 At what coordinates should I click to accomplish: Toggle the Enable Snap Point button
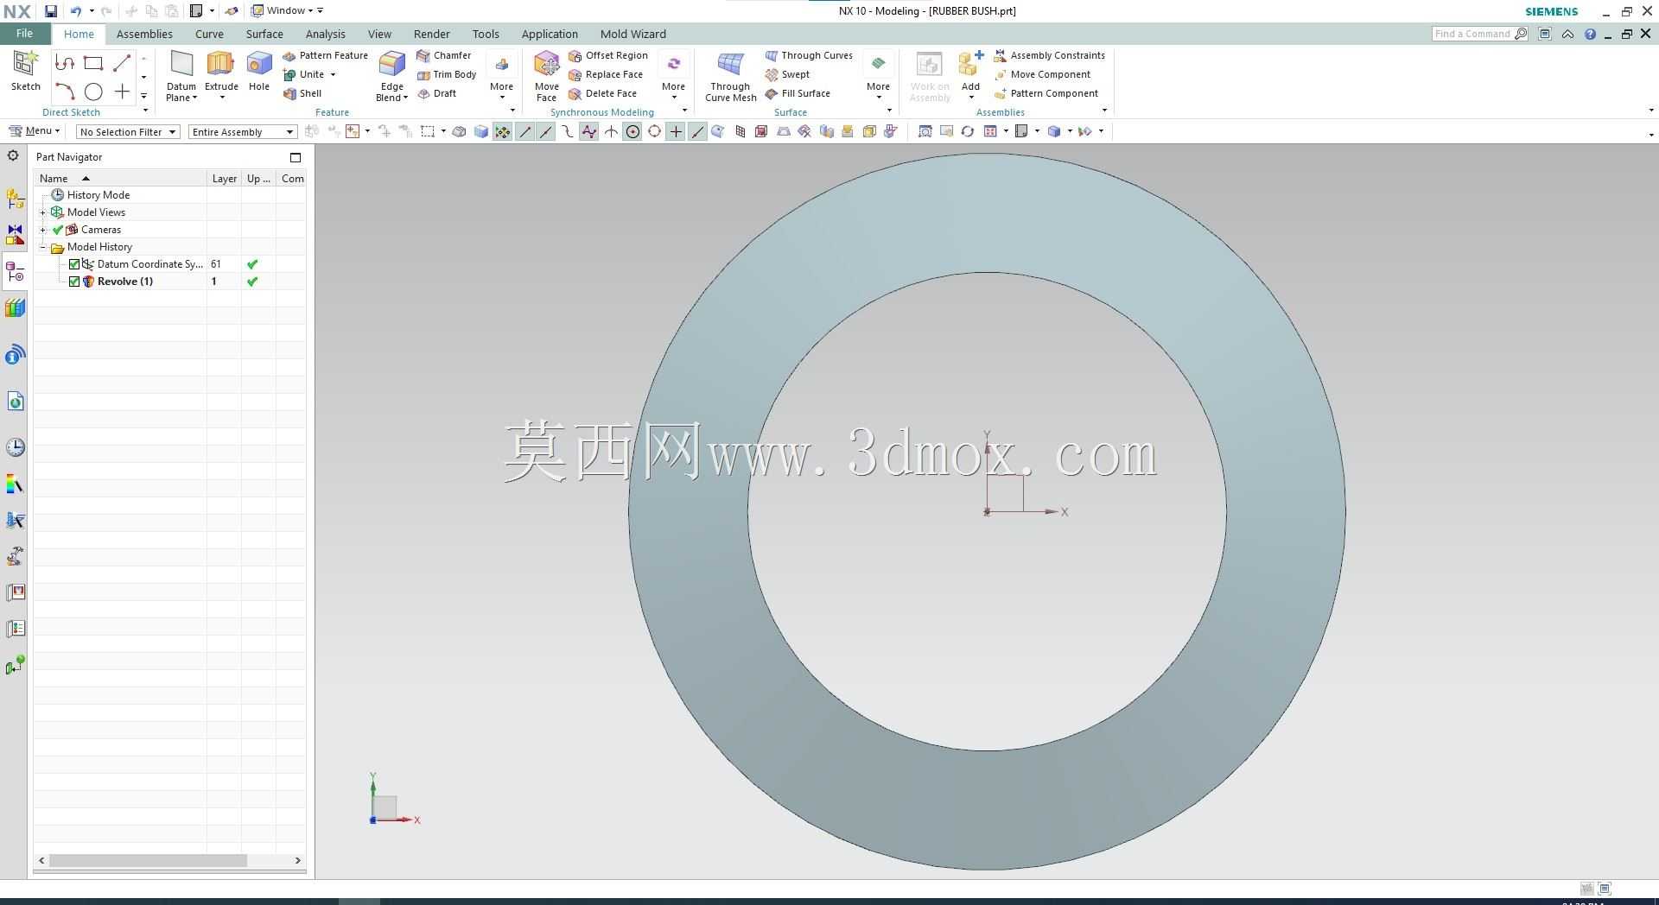click(x=502, y=131)
